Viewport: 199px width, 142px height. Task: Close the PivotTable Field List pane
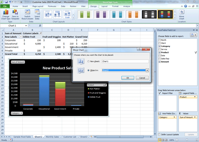point(197,30)
